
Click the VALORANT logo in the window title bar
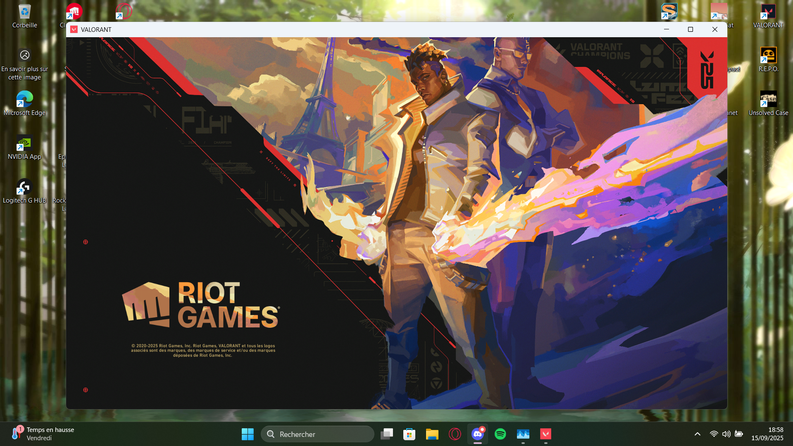[x=74, y=29]
